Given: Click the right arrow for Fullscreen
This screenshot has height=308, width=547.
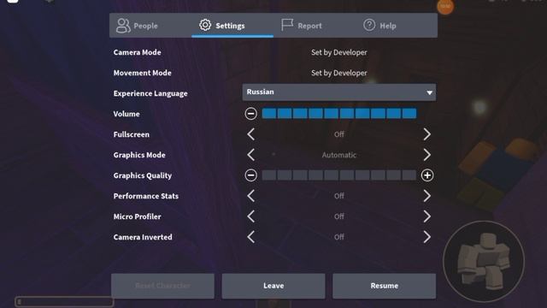Looking at the screenshot, I should pyautogui.click(x=427, y=134).
